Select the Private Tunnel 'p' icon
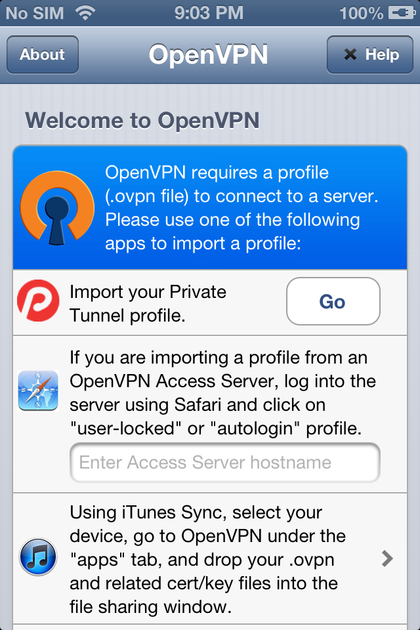 [x=38, y=301]
